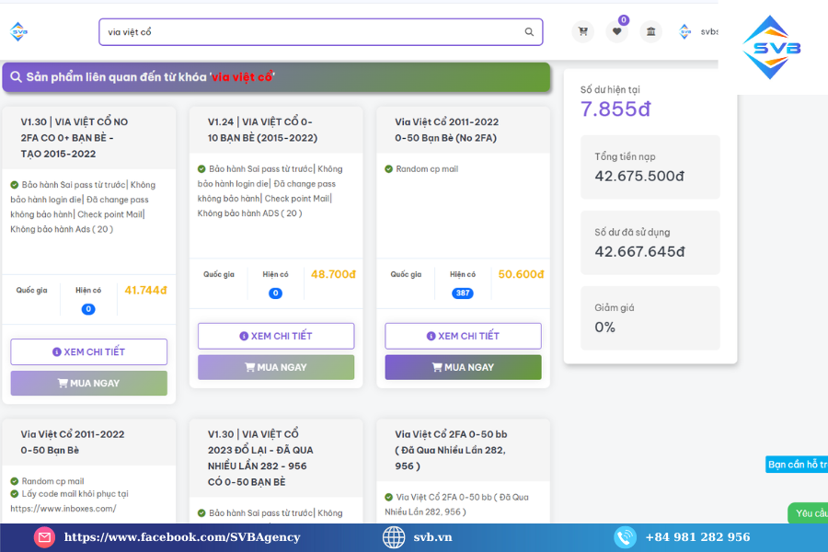
Task: Click the bank deposit icon in the header
Action: click(650, 31)
